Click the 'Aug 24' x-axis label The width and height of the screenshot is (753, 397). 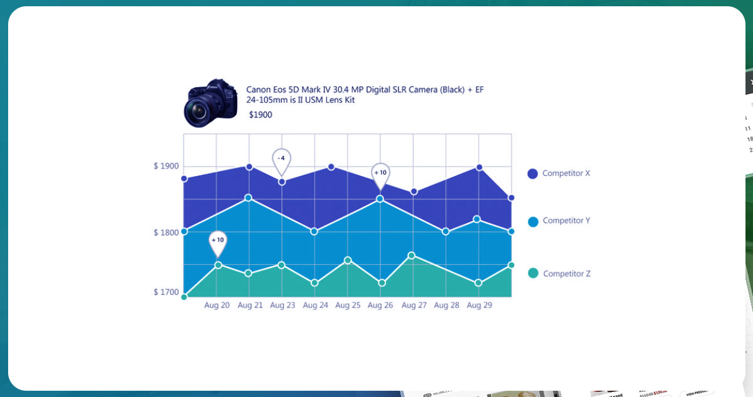coord(315,306)
